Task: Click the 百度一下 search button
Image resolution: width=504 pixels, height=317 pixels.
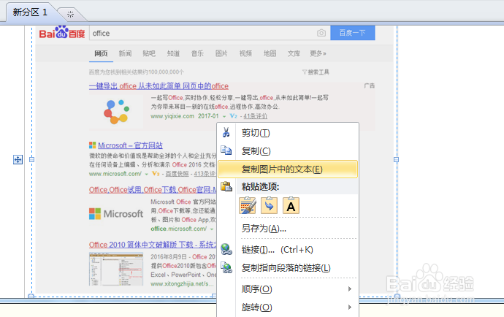Action: [x=353, y=33]
